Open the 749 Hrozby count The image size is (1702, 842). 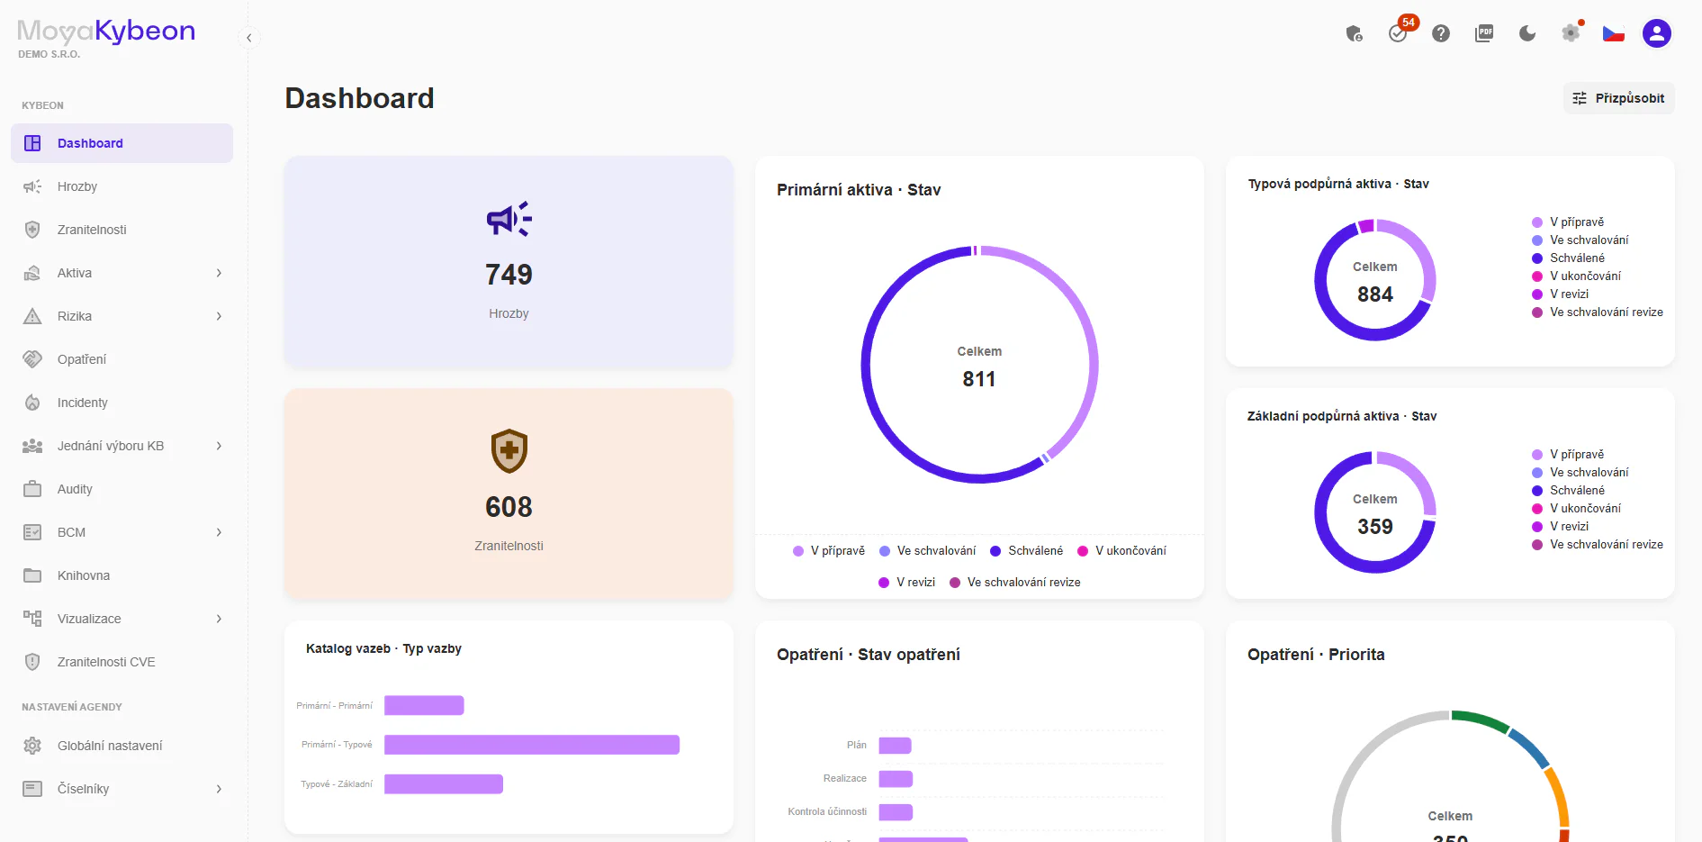coord(509,275)
